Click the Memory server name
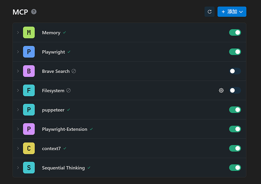Viewport: 261px width, 184px height. 51,33
